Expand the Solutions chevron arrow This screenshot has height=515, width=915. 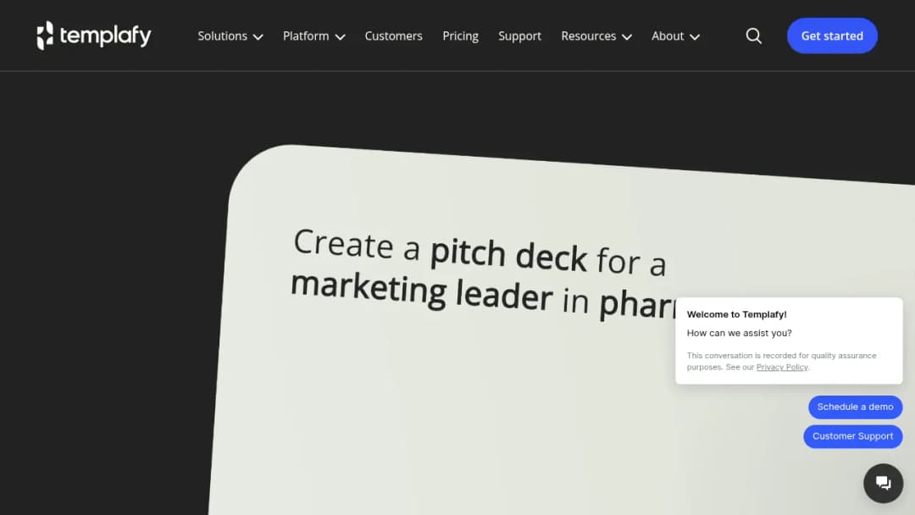point(258,36)
